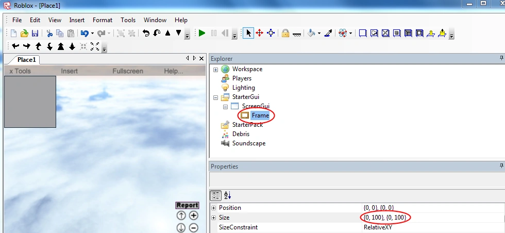505x233 pixels.
Task: Click the zoom extents expand arrows icon
Action: point(95,46)
